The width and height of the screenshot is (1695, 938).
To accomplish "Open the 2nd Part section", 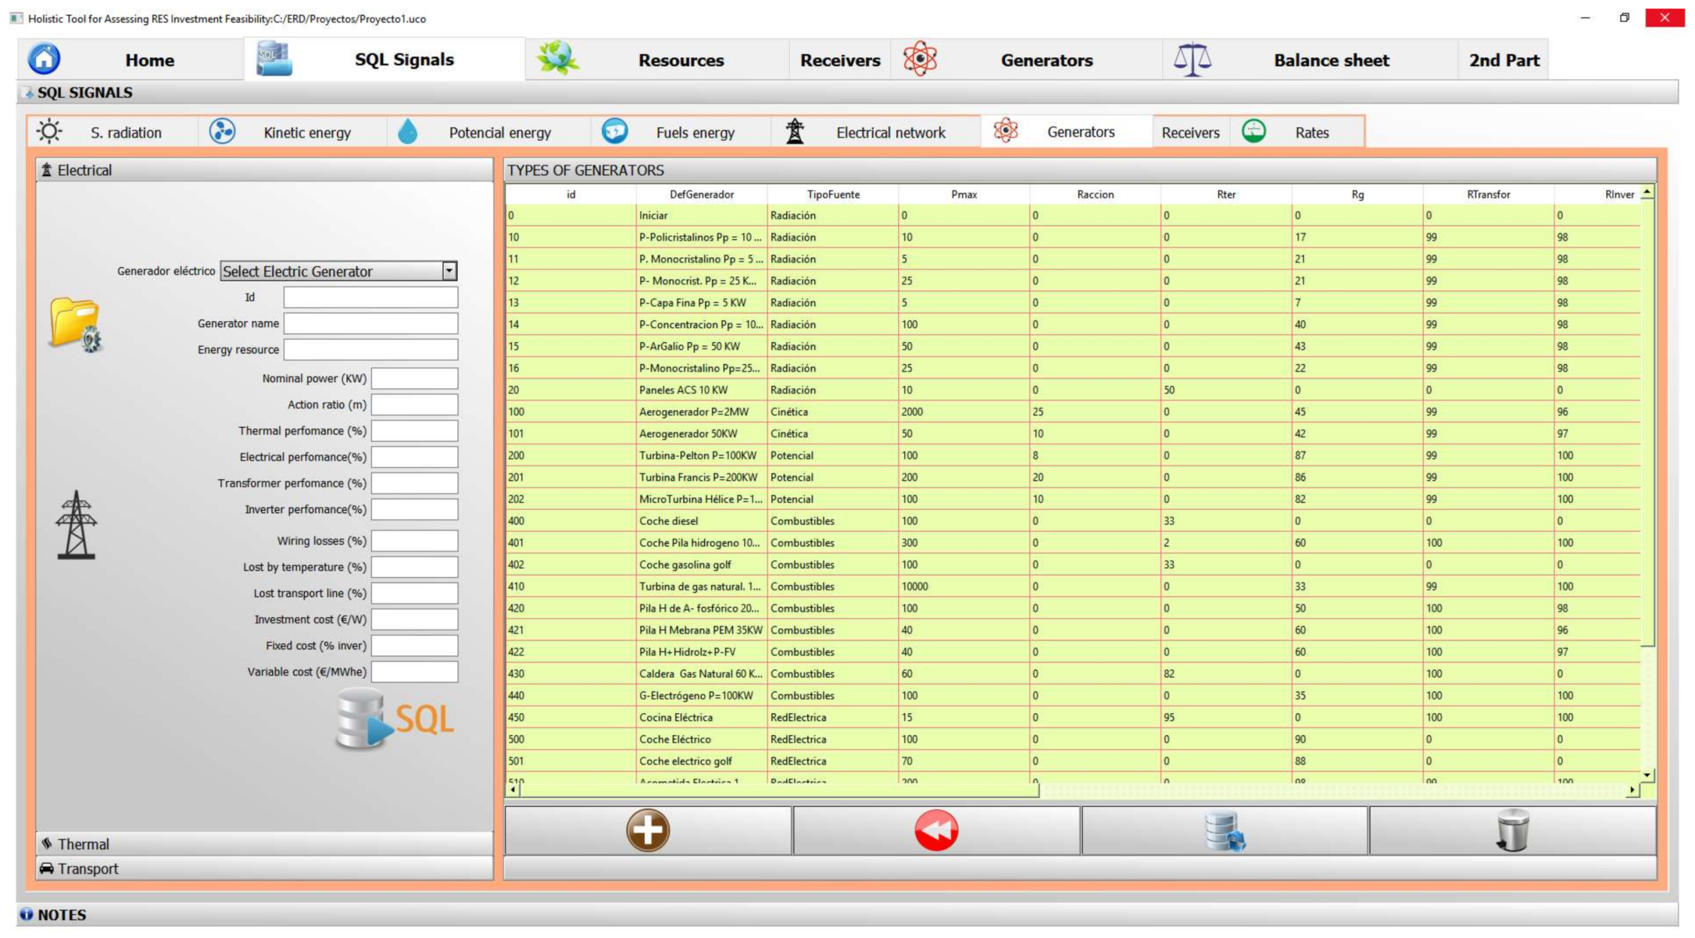I will coord(1503,60).
